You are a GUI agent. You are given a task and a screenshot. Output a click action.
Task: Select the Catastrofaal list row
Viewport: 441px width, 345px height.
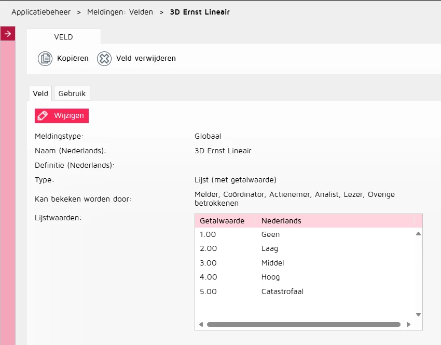point(305,291)
